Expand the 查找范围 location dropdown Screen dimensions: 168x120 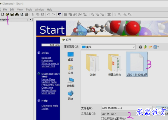[134, 47]
